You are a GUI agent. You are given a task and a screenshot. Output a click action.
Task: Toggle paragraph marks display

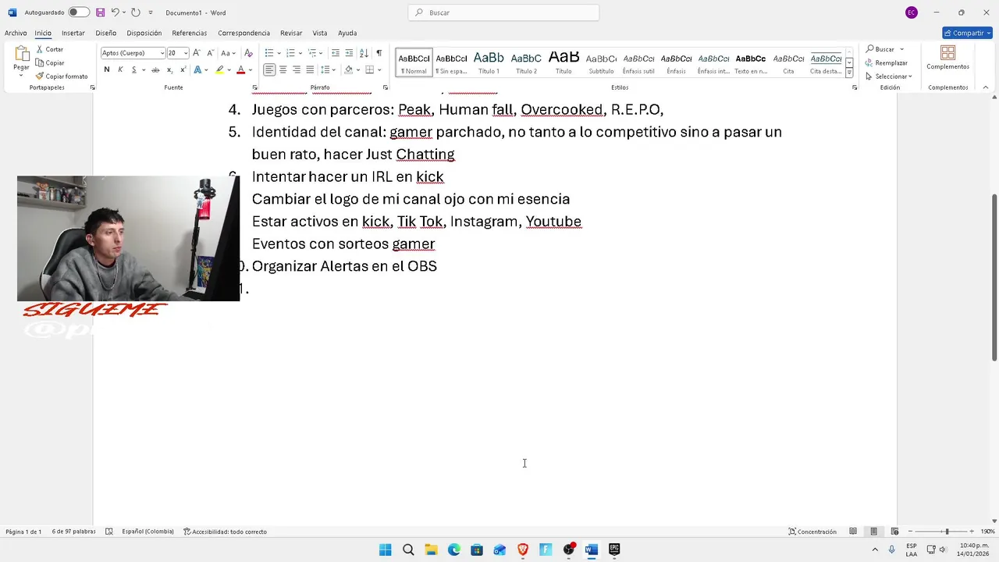379,53
